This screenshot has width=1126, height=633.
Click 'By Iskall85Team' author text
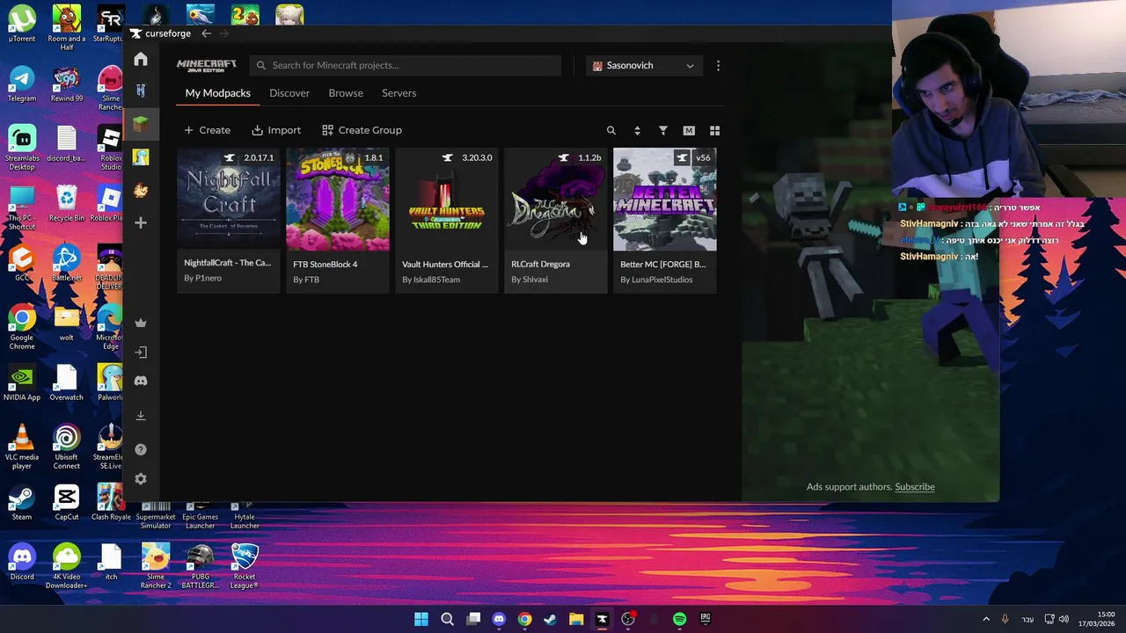(x=431, y=280)
